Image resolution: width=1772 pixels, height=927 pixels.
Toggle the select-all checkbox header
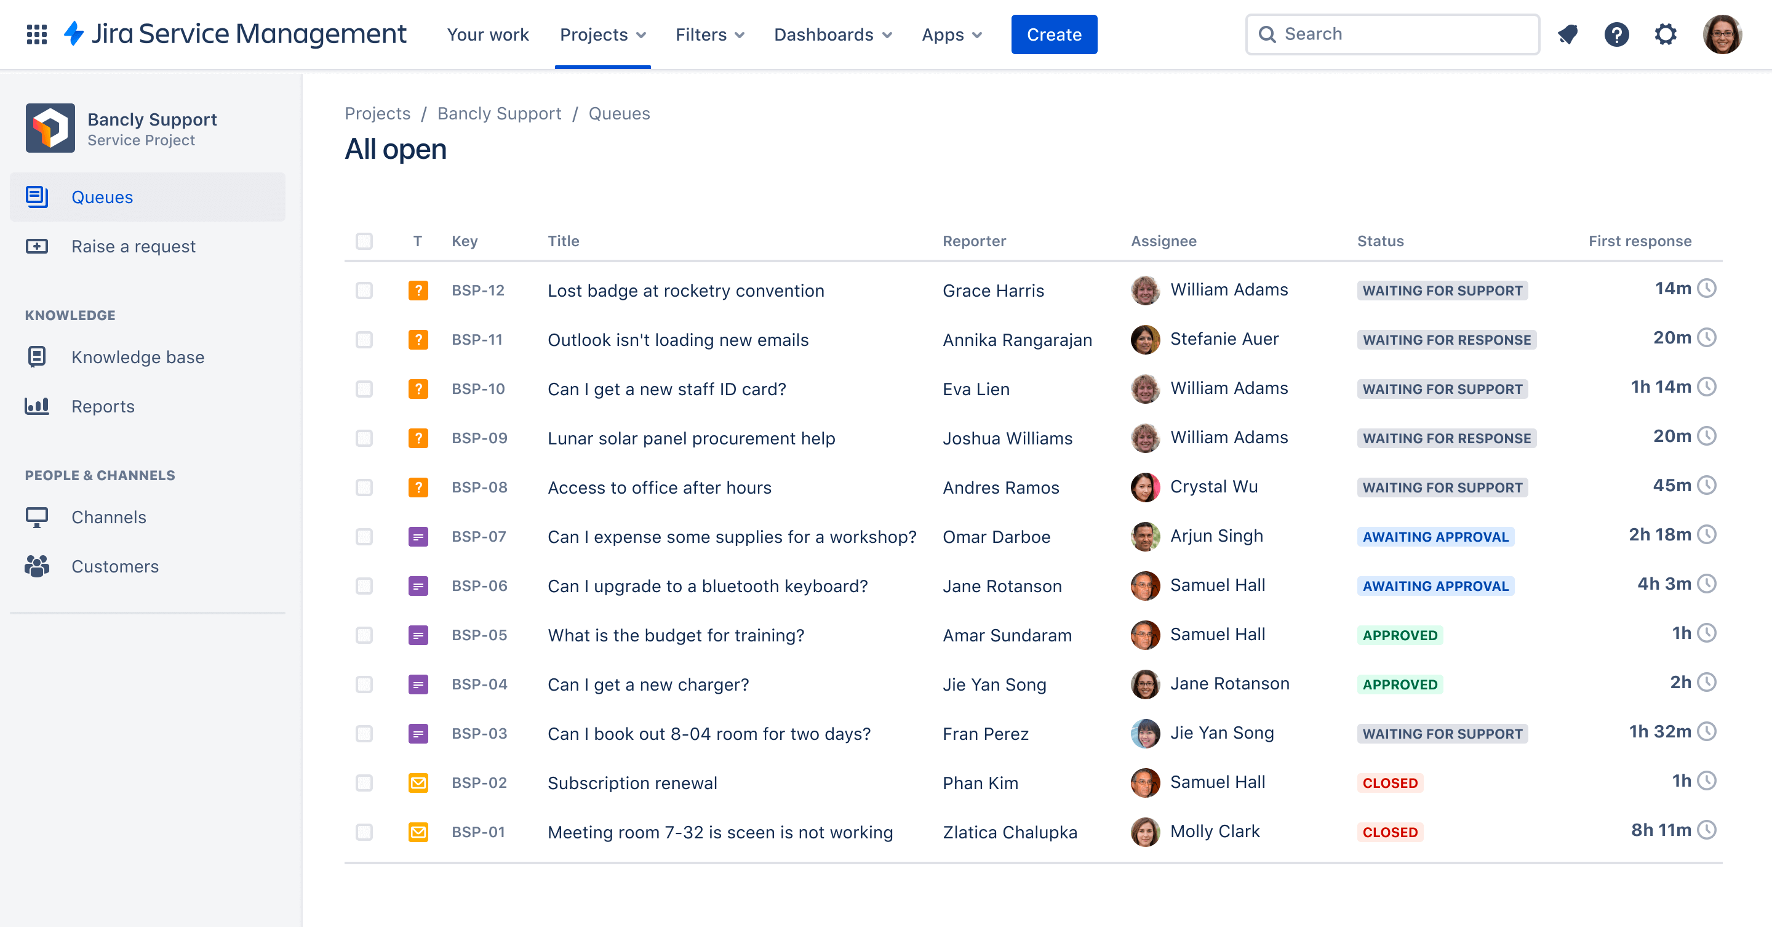(x=364, y=240)
